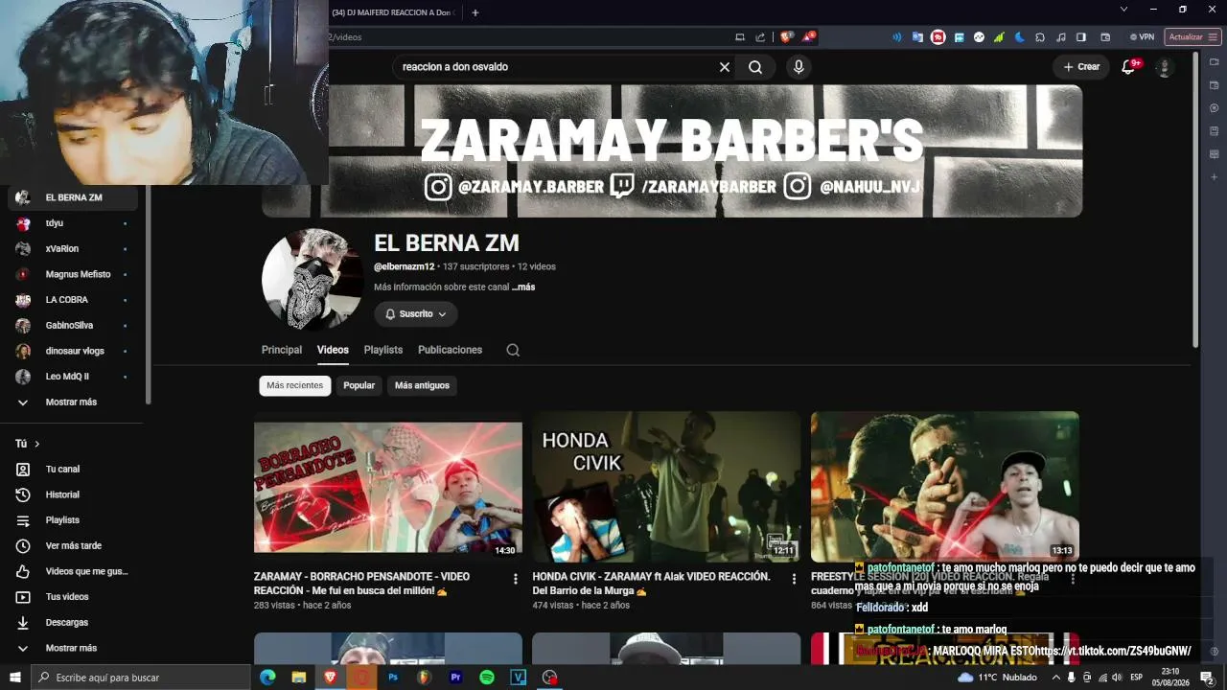Open Tus videos in the sidebar

coord(73,597)
